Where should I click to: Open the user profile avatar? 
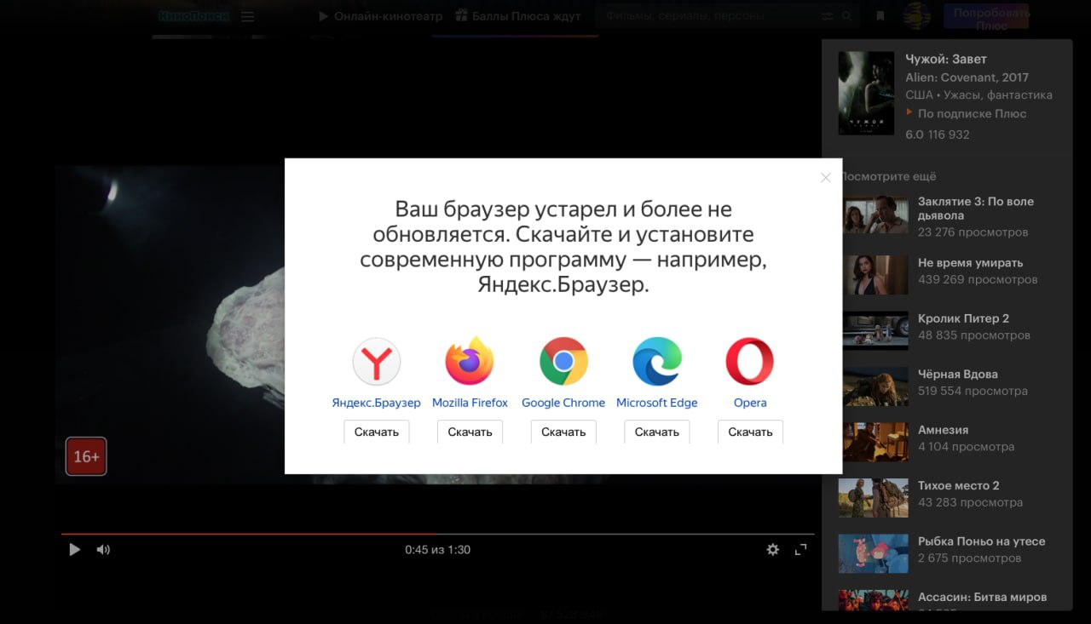tap(917, 15)
